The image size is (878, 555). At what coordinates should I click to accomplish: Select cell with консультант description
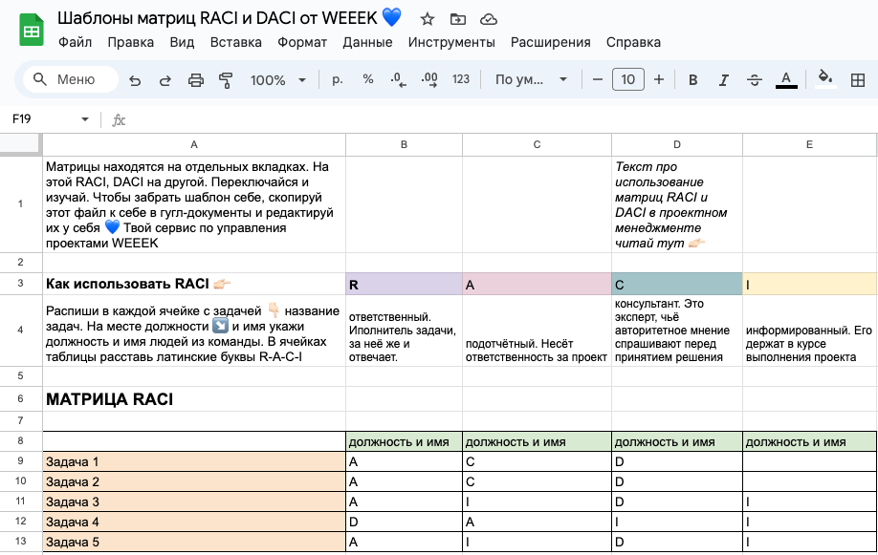[x=677, y=331]
